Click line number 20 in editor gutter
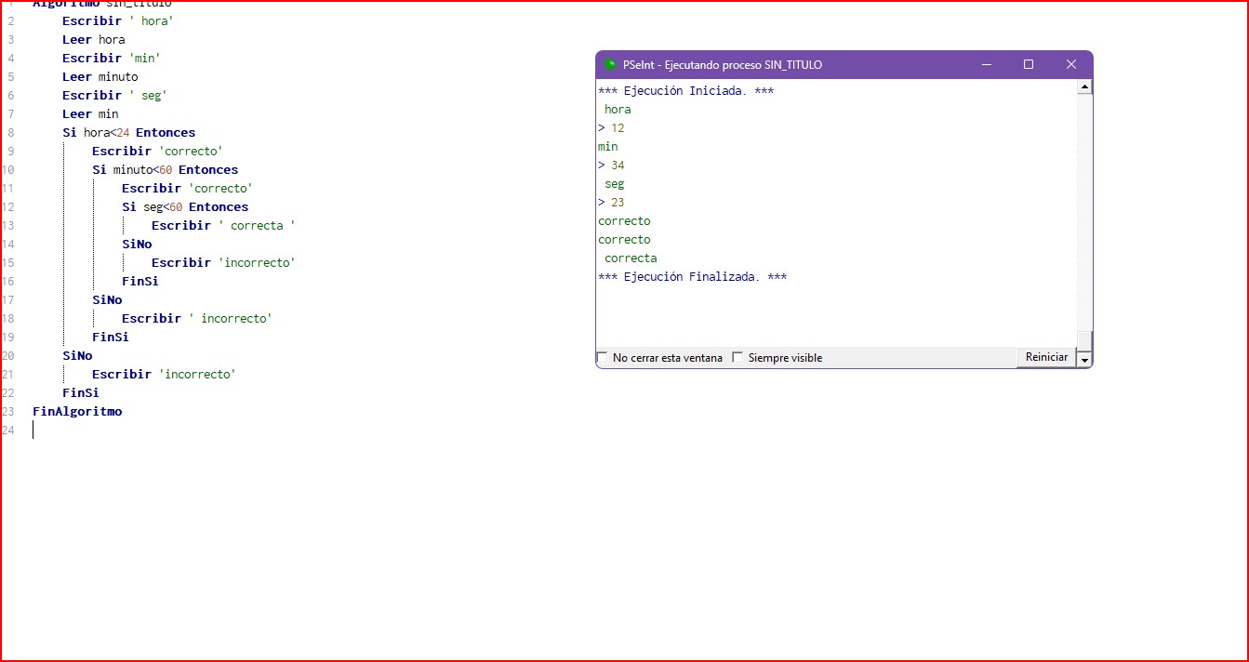This screenshot has height=662, width=1249. 8,356
